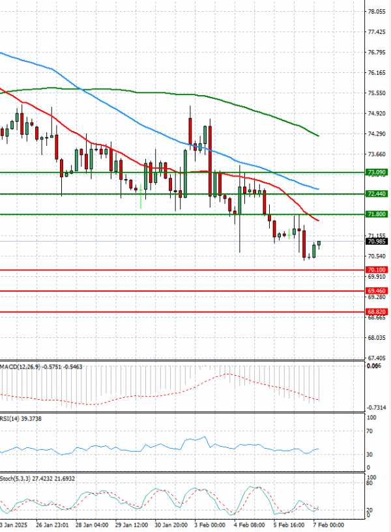Click the 7 Feb 00:00 time label
391x532 pixels.
(x=328, y=524)
